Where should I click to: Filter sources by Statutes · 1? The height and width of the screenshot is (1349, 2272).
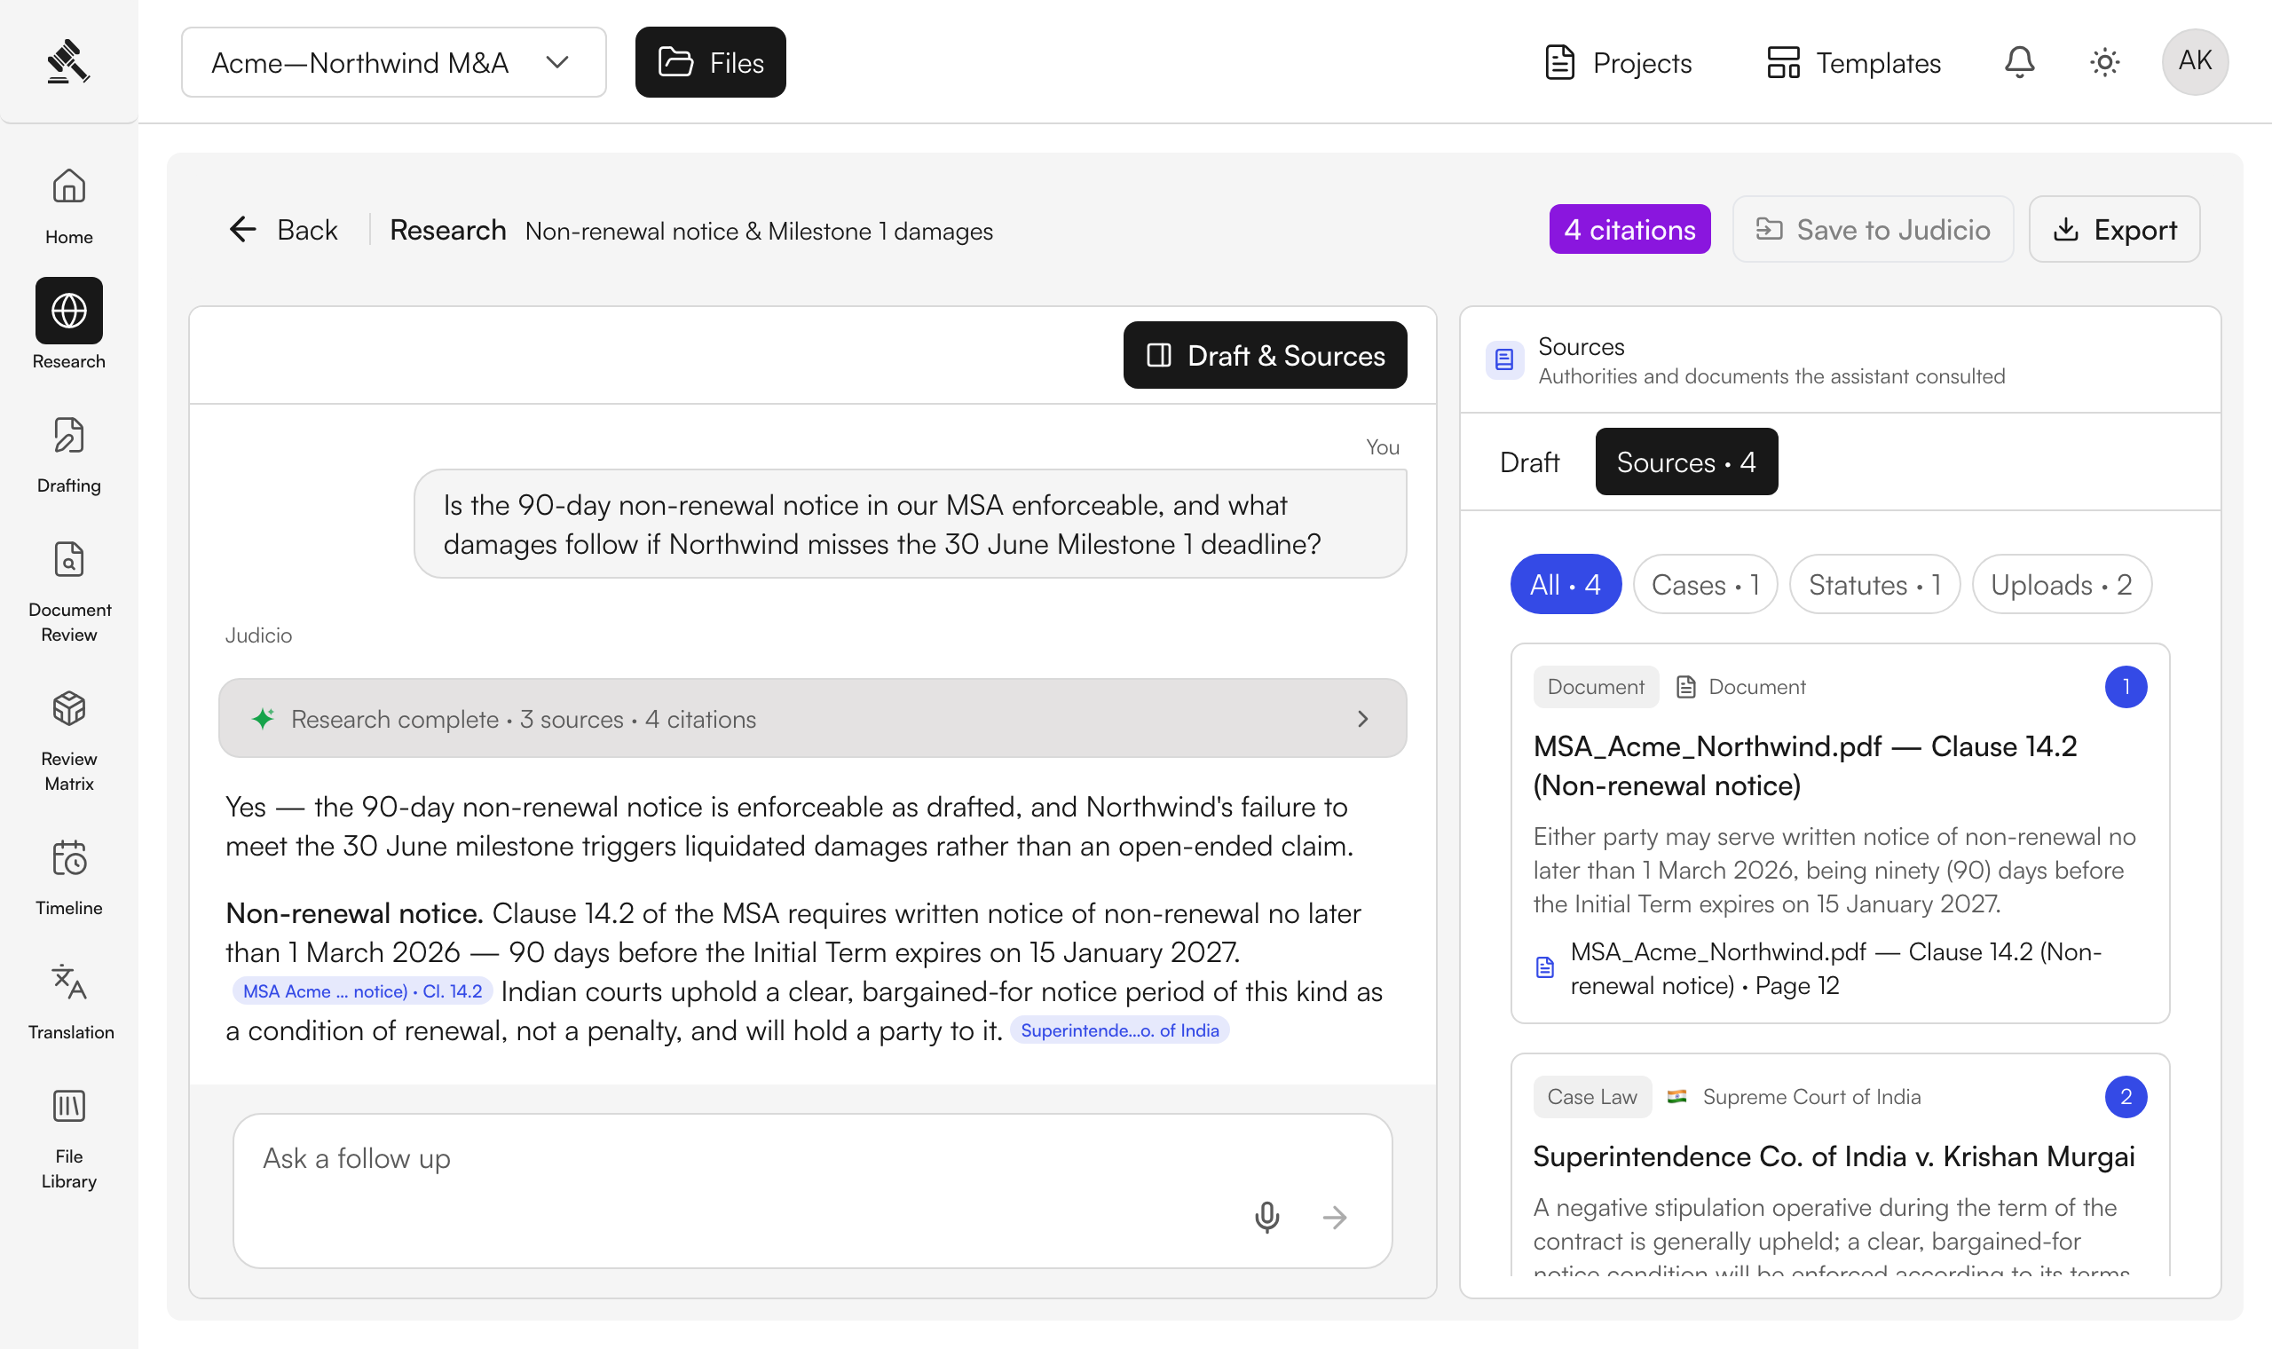point(1875,584)
